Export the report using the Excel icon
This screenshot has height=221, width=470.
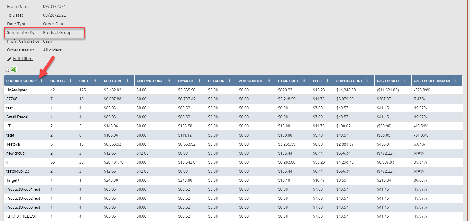[13, 69]
